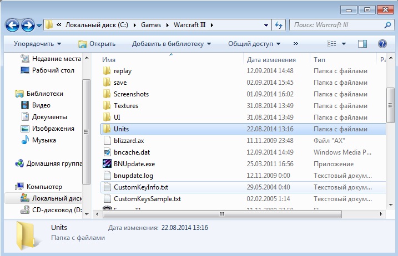
Task: Open Windows Help icon
Action: 382,44
